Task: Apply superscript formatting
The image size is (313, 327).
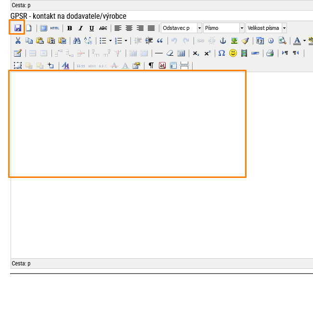Action: tap(207, 53)
